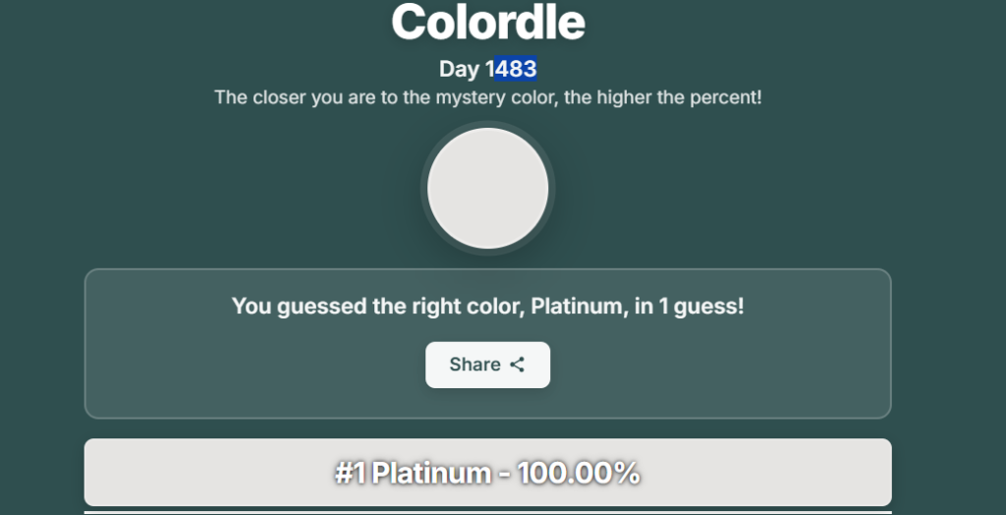Select the platinum mystery color circle
1006x515 pixels.
[x=488, y=188]
